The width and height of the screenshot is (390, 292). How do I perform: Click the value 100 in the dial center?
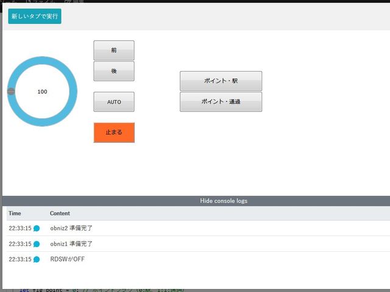pyautogui.click(x=42, y=92)
